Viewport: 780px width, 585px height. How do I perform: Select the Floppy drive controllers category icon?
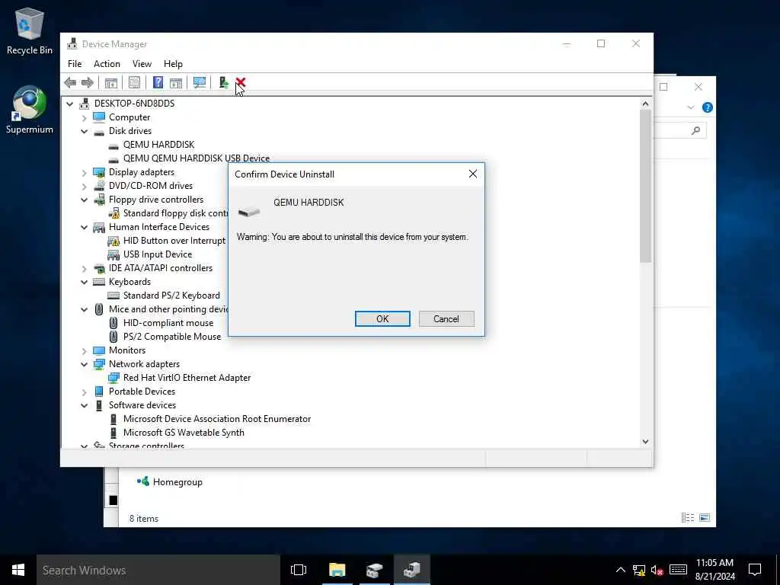99,200
